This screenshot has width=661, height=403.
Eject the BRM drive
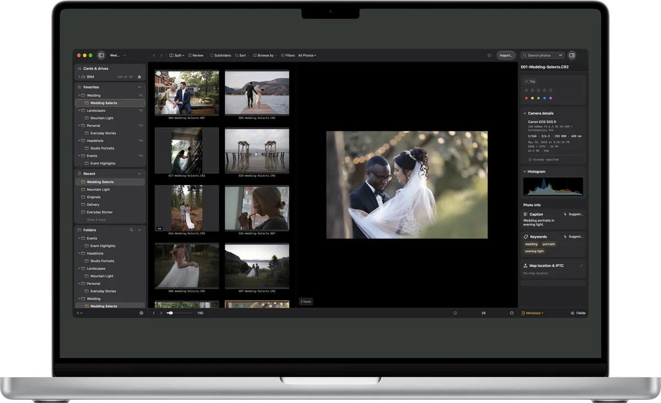coord(139,77)
